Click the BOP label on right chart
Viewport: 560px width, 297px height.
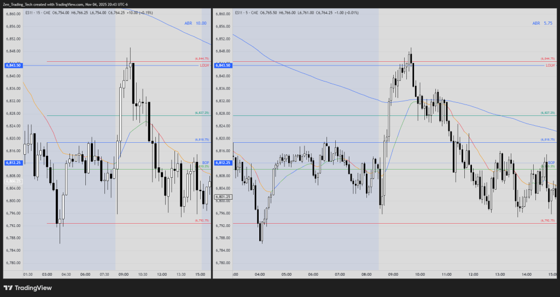click(x=551, y=163)
